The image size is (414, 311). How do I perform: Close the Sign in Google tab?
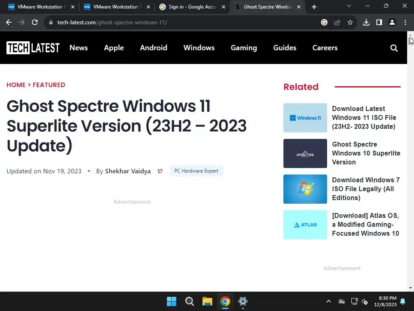(224, 7)
